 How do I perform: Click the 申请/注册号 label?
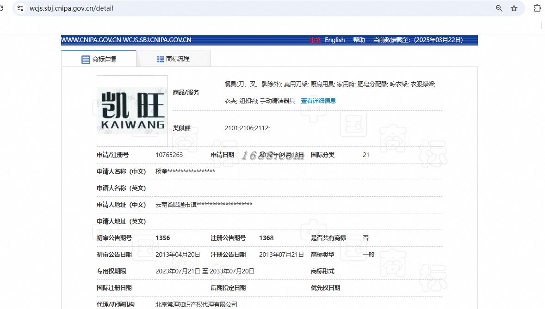112,155
